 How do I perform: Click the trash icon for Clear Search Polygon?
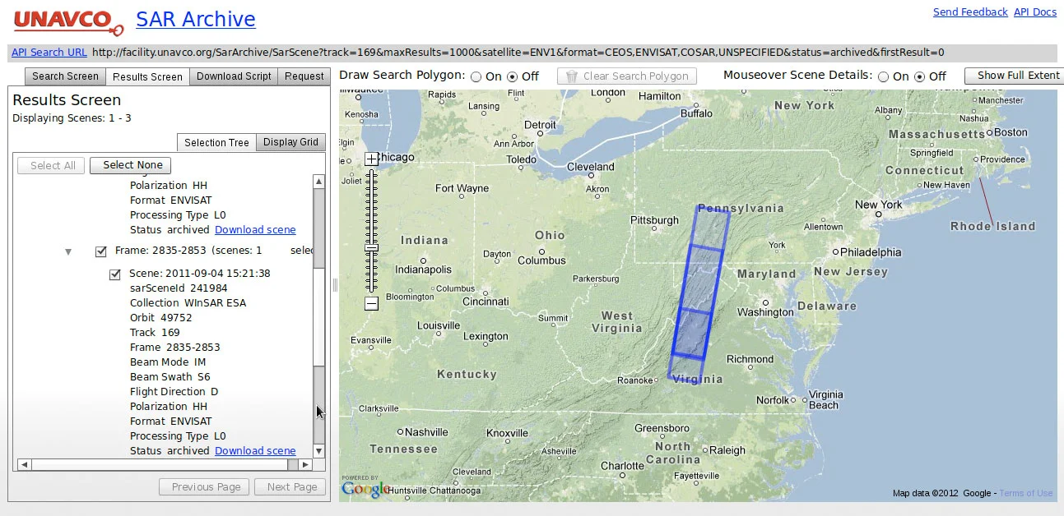(573, 76)
